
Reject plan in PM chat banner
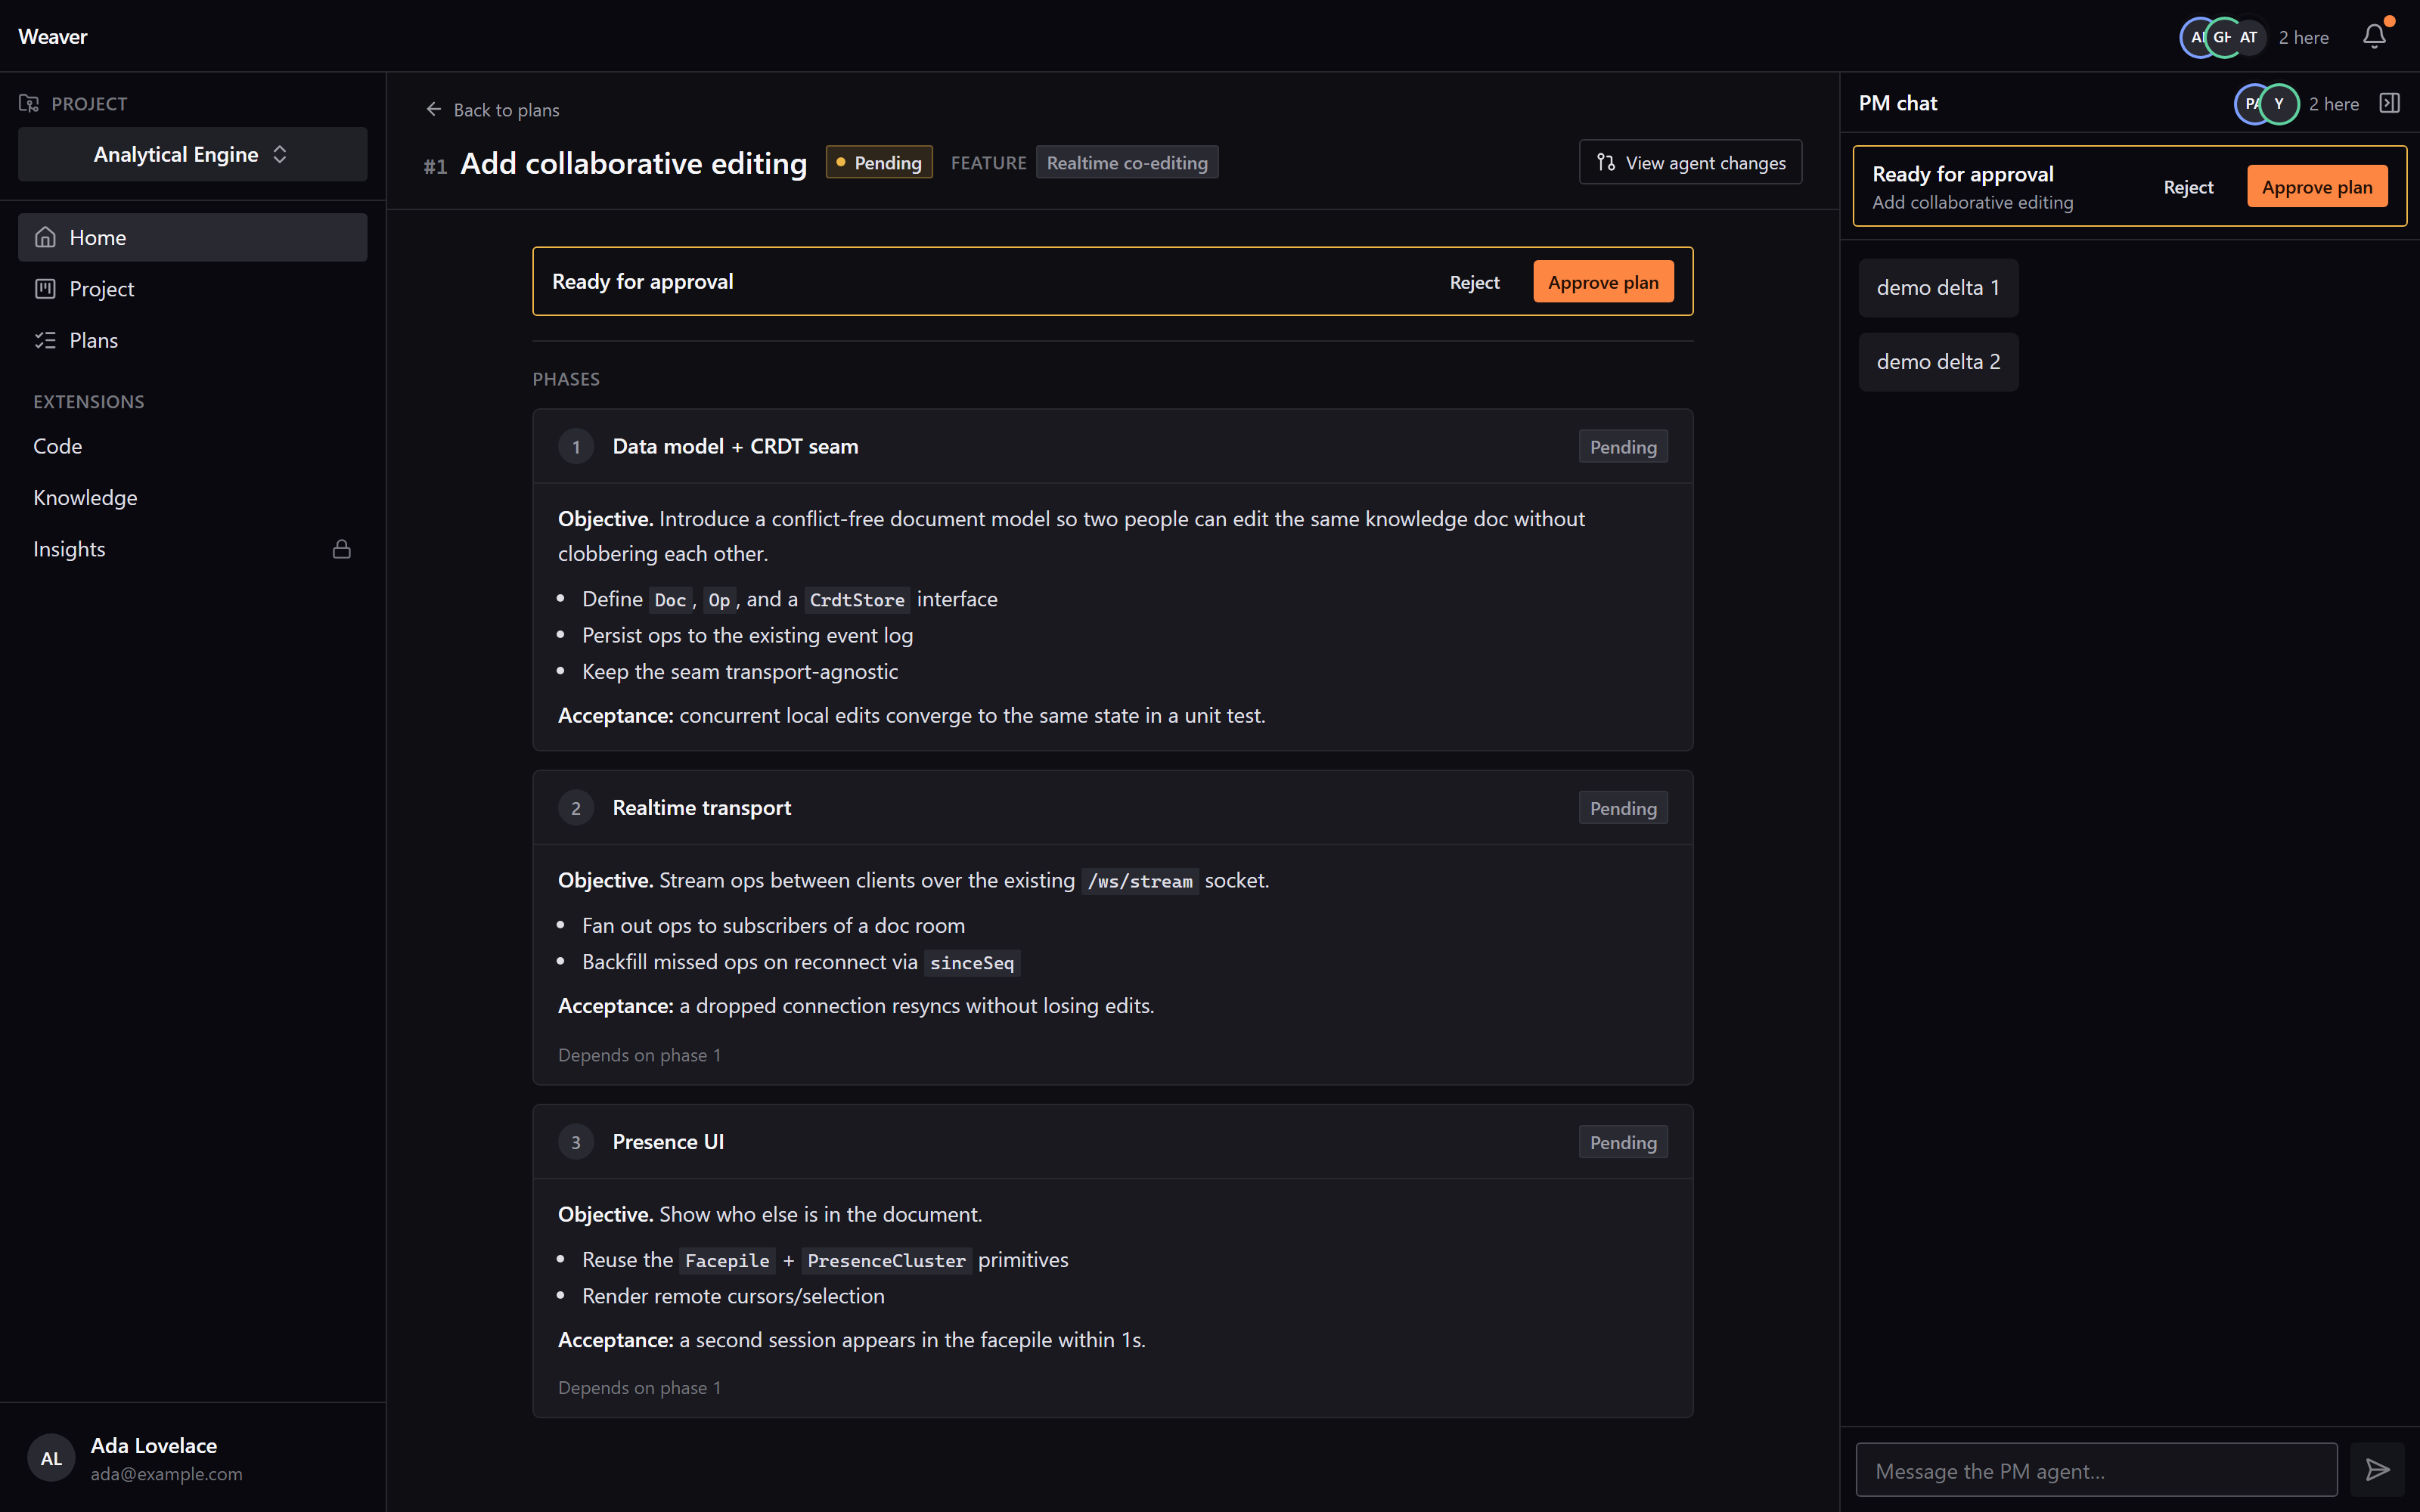tap(2188, 187)
